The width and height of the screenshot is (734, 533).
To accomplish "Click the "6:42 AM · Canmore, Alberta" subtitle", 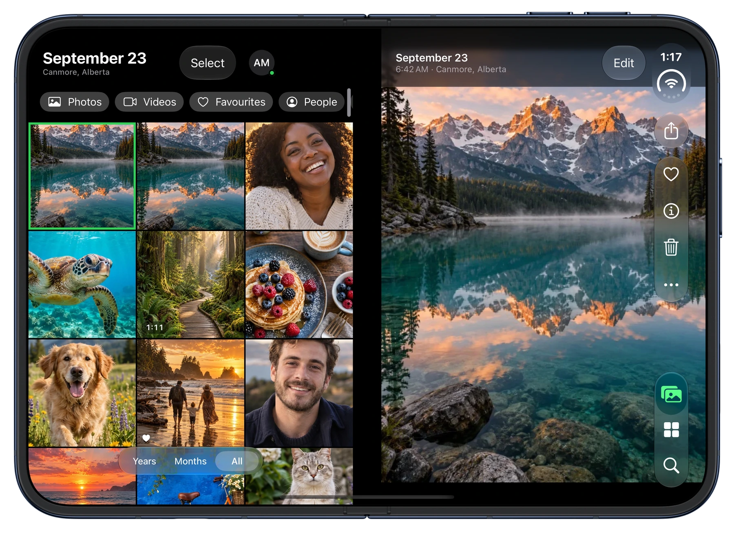I will pos(451,69).
